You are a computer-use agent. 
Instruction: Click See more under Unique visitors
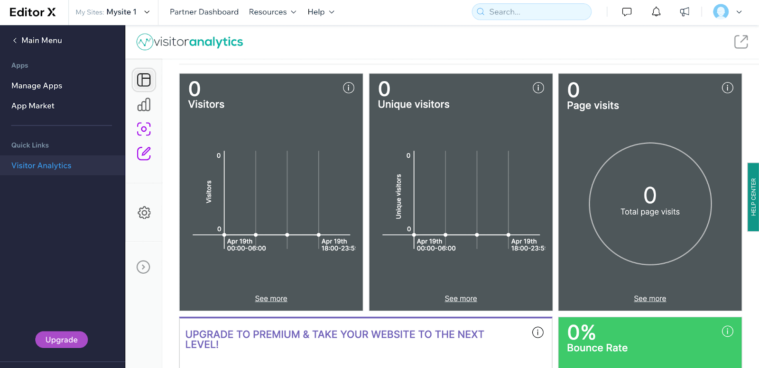click(x=461, y=298)
